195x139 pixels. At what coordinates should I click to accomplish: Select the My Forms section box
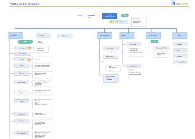pos(16,36)
